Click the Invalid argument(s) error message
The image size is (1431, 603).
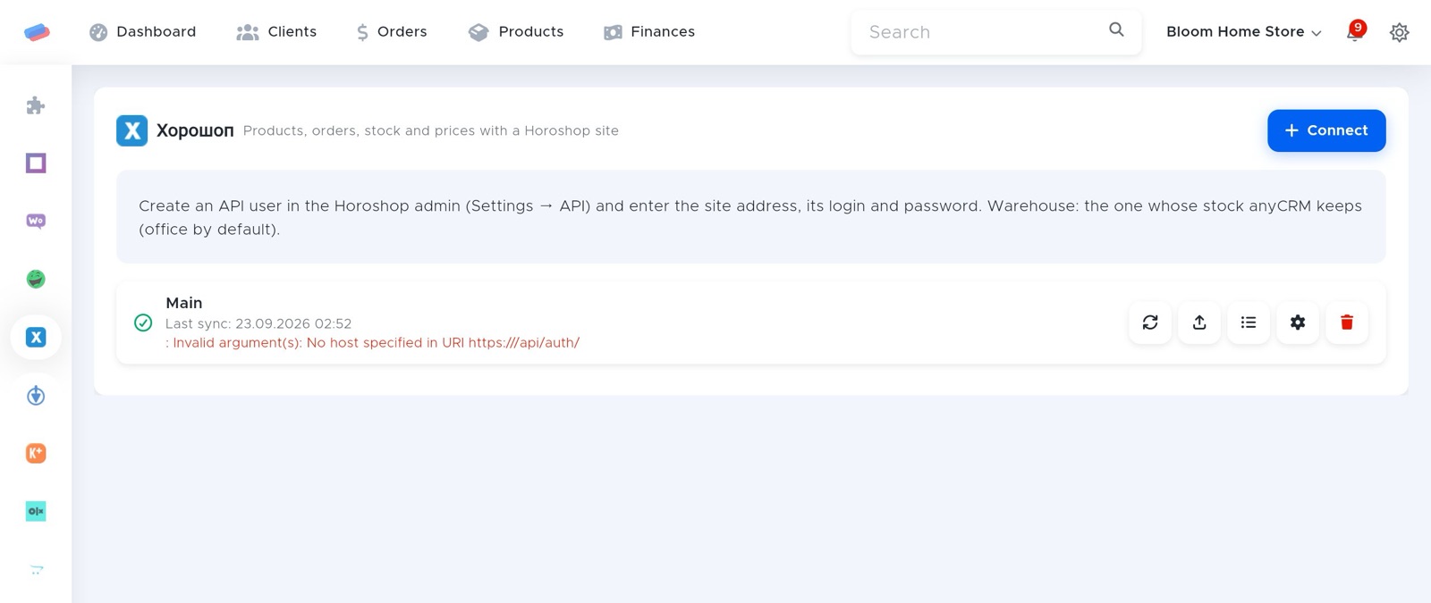tap(373, 343)
